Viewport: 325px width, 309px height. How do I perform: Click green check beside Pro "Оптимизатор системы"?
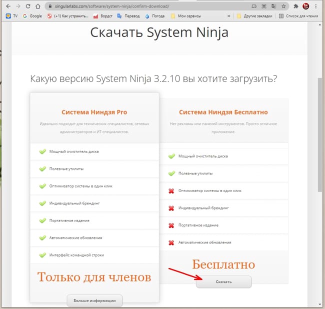(42, 186)
